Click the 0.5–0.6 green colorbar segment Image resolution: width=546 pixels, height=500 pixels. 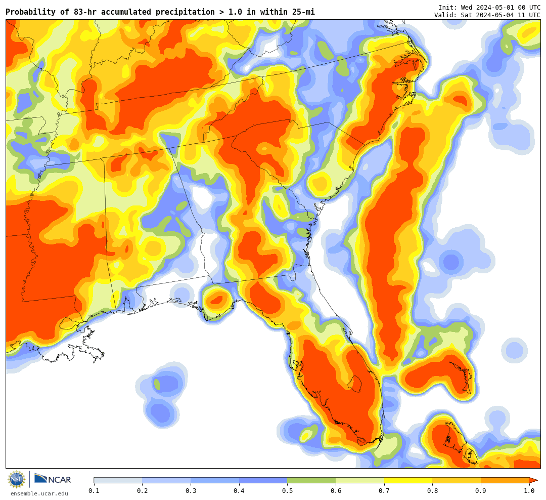311,480
